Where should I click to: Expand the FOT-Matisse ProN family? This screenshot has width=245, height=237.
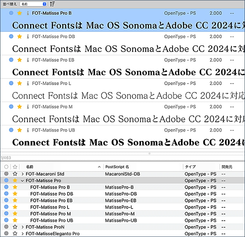[x=23, y=227]
